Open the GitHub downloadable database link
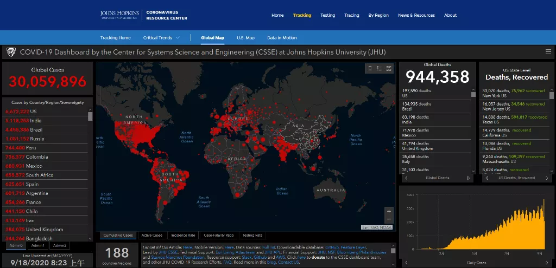The height and width of the screenshot is (268, 556). (x=332, y=247)
